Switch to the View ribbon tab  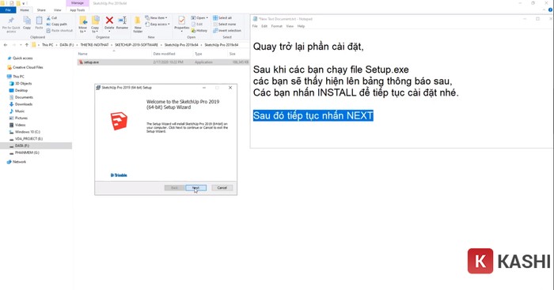57,10
